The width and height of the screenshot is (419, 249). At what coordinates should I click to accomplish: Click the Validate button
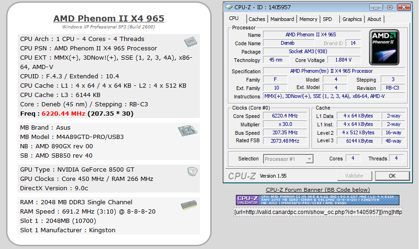[x=355, y=176]
